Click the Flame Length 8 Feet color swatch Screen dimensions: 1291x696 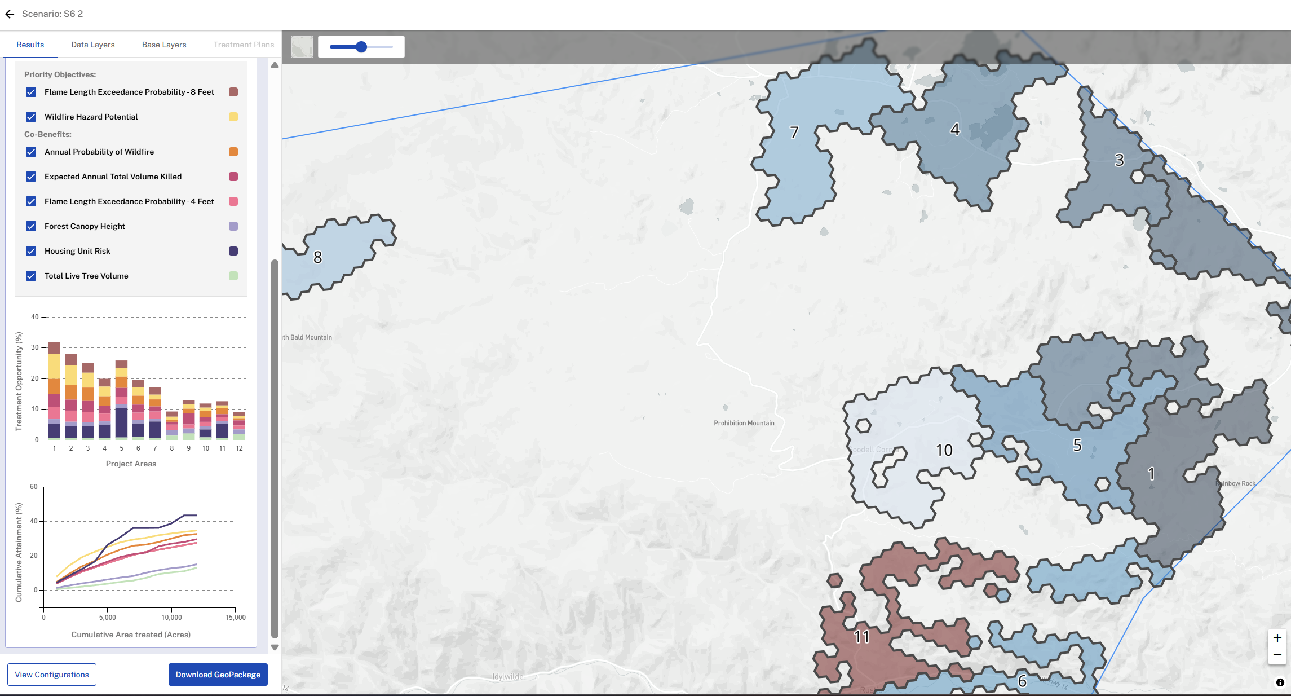(x=233, y=92)
